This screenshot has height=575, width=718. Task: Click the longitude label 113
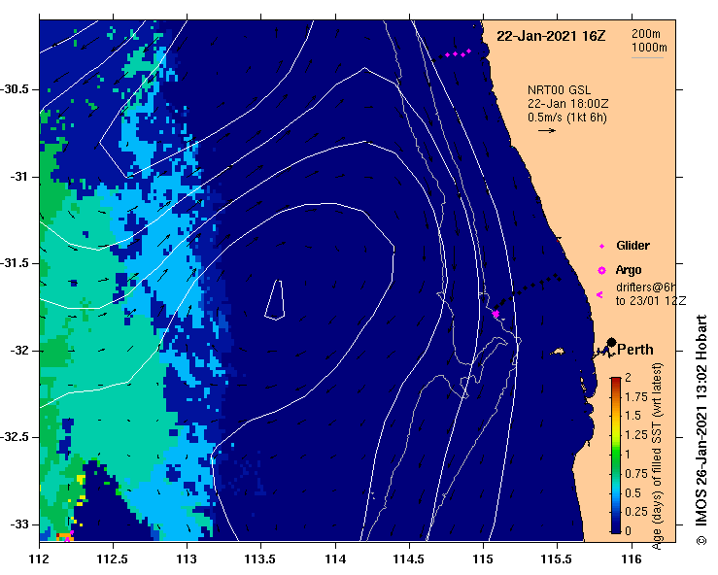pyautogui.click(x=188, y=559)
